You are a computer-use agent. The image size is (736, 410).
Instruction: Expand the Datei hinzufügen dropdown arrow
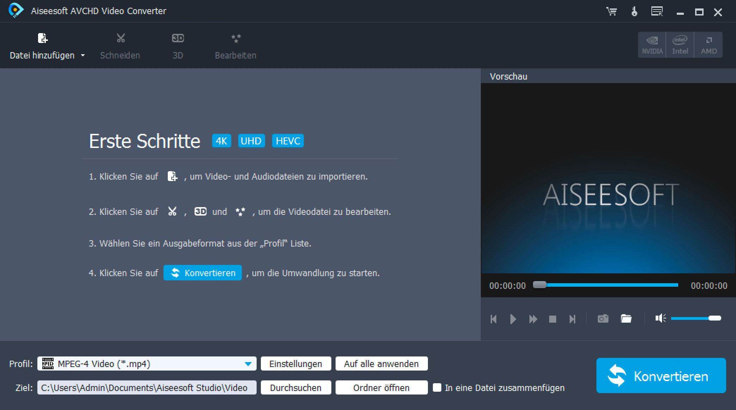[83, 55]
